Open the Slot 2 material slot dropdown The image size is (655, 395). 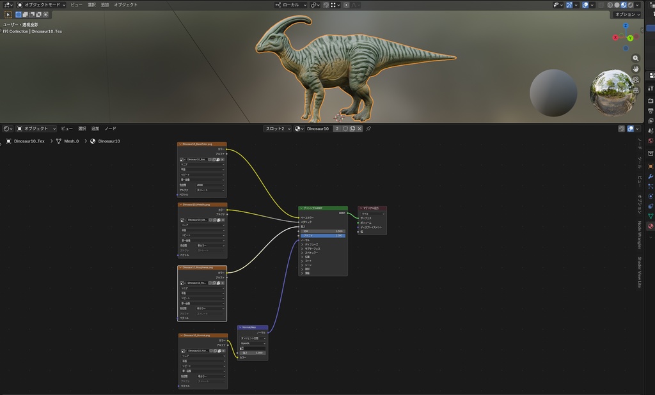pos(277,128)
